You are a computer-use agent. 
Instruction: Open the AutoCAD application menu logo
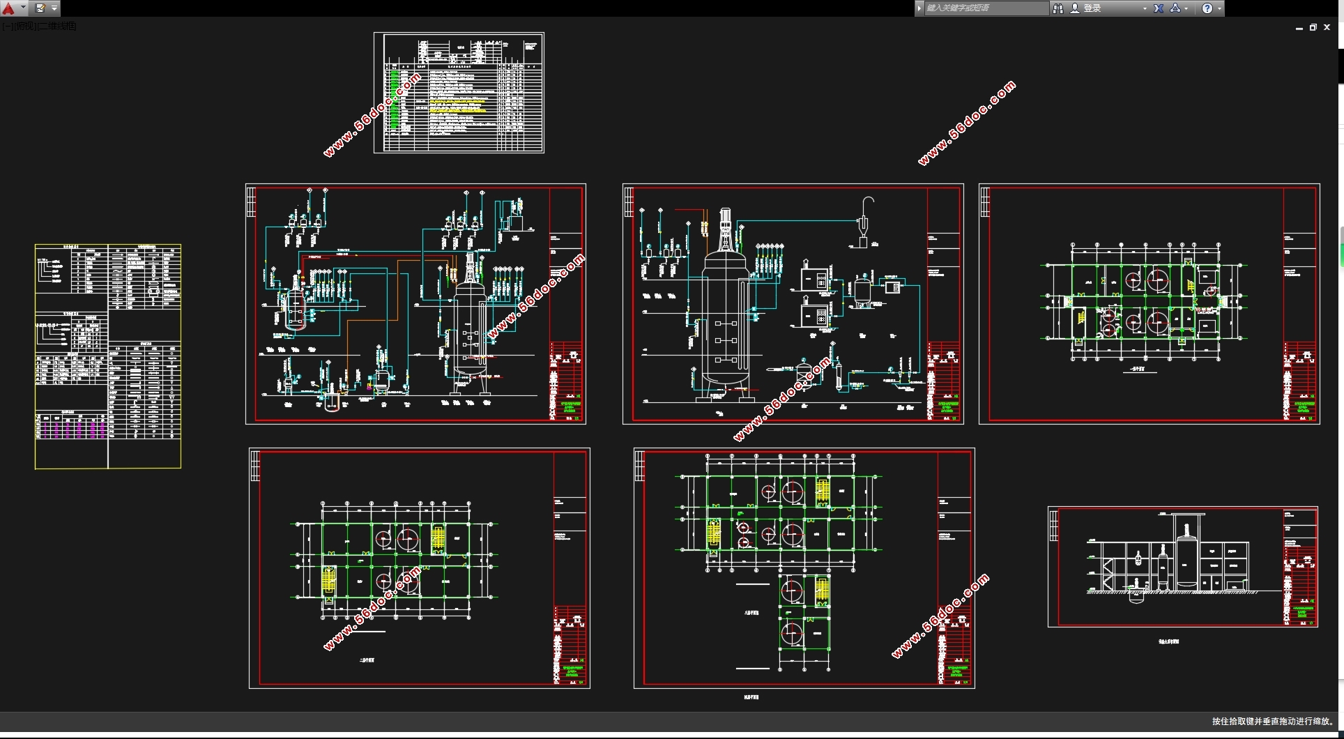tap(8, 8)
